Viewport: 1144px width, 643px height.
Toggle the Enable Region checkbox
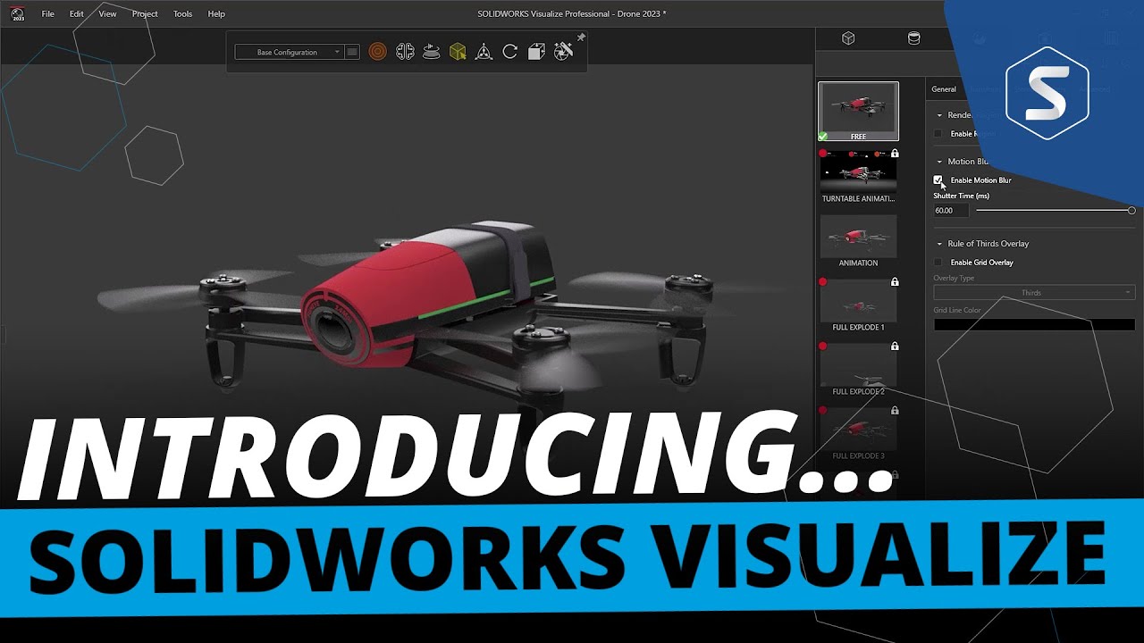click(x=938, y=134)
